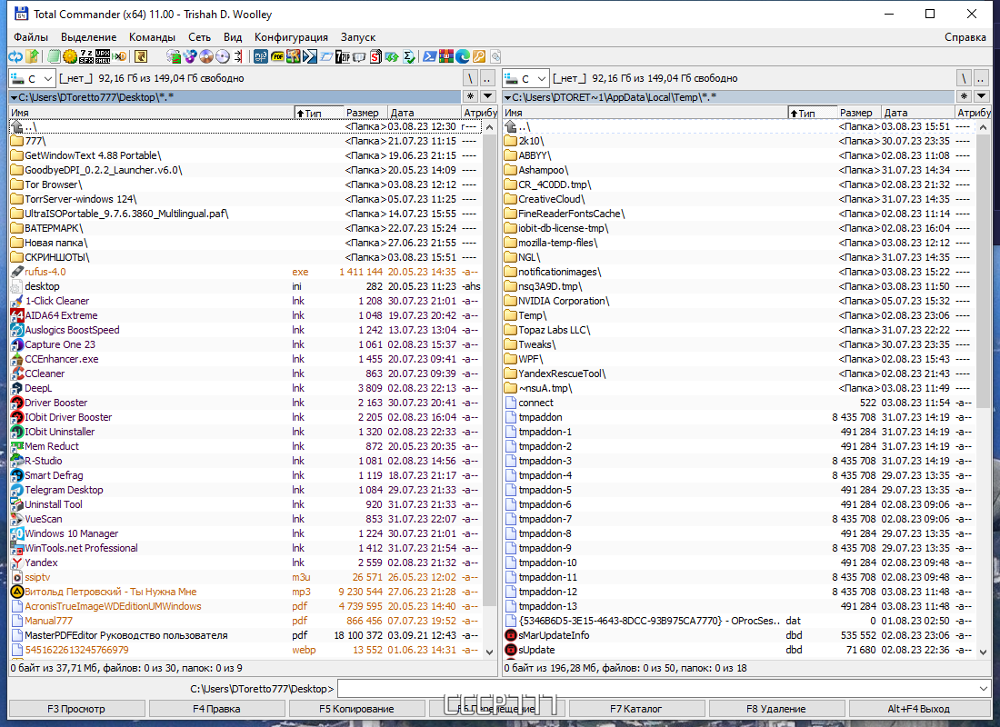The width and height of the screenshot is (1000, 727).
Task: Open the Команды menu
Action: pyautogui.click(x=152, y=37)
